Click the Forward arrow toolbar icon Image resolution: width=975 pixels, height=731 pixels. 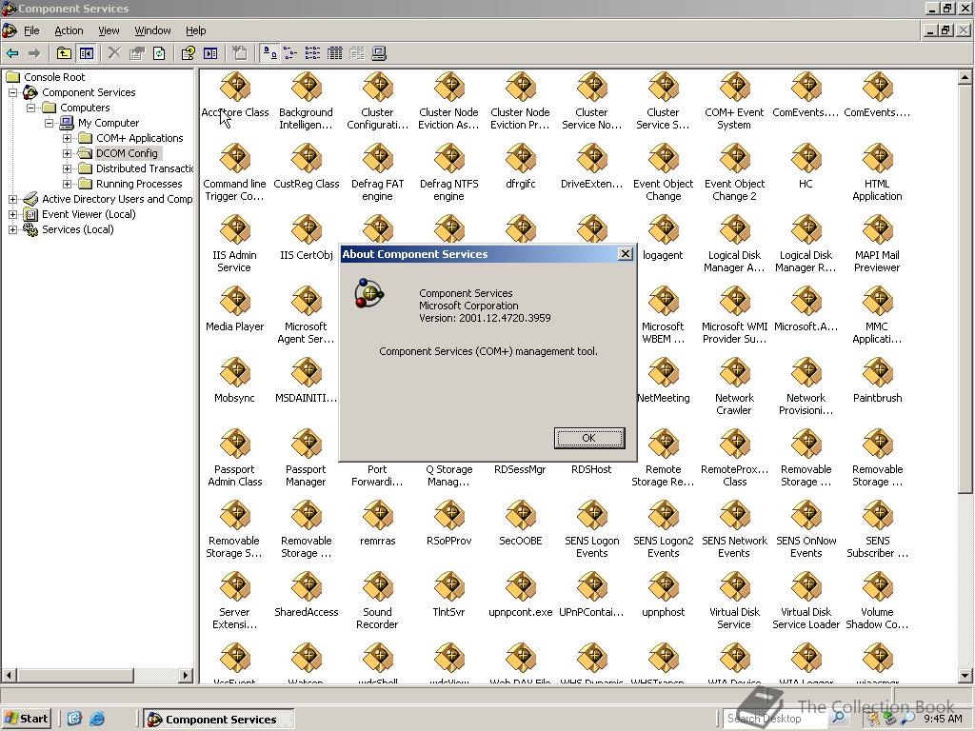[35, 53]
